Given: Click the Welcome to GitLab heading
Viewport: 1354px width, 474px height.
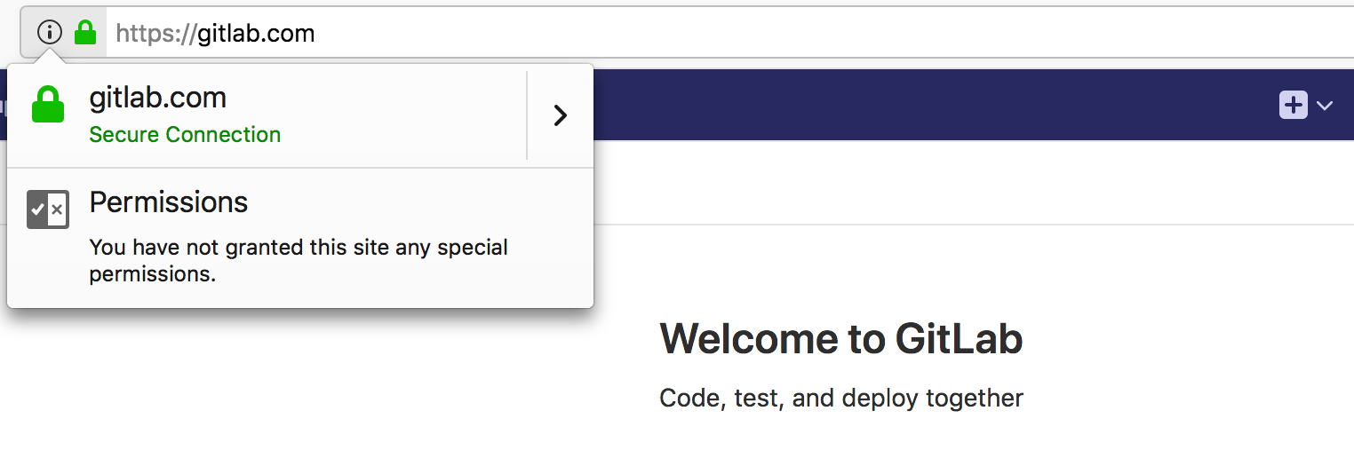Looking at the screenshot, I should pos(841,338).
